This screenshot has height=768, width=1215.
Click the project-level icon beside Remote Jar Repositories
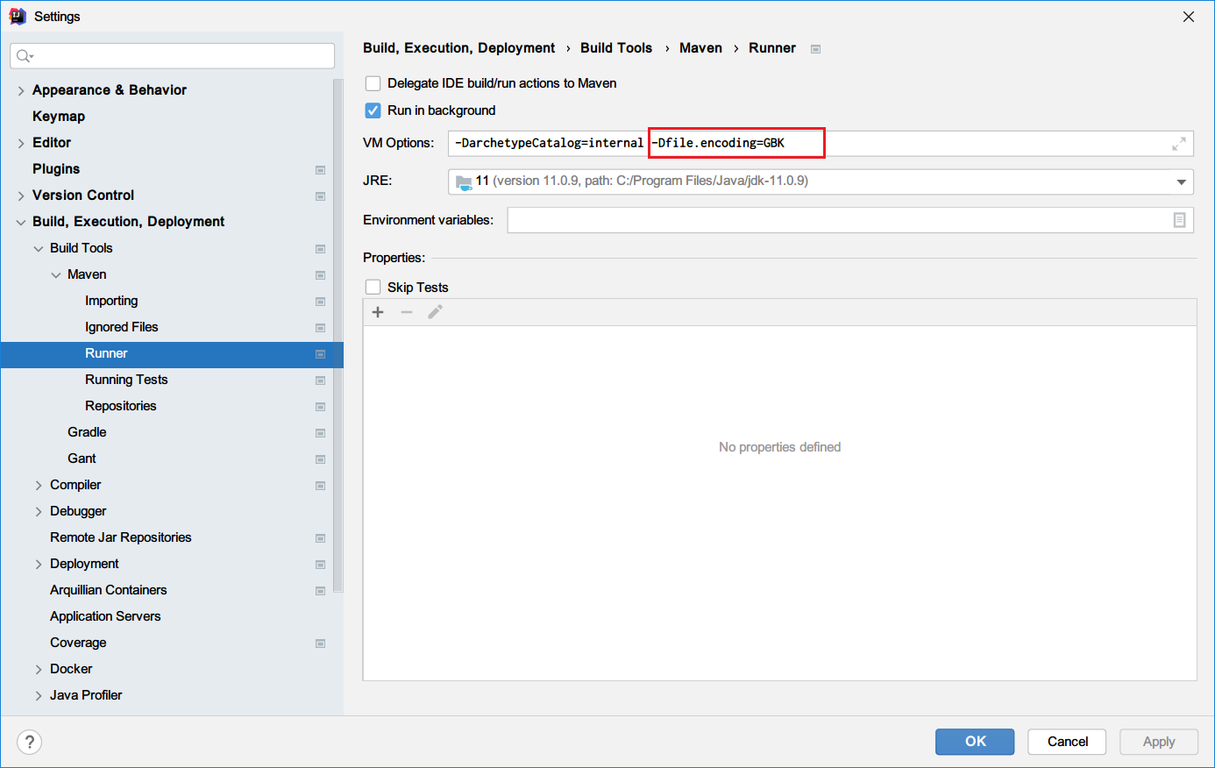(x=321, y=538)
